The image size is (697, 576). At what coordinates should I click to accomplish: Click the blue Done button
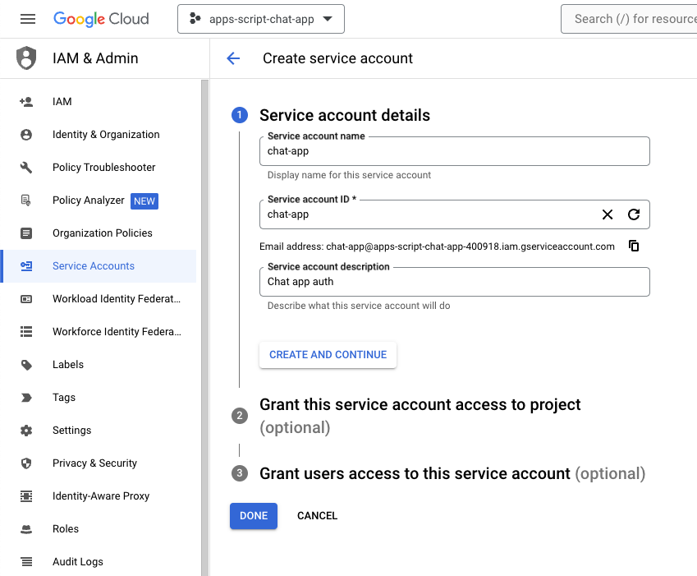(x=254, y=516)
